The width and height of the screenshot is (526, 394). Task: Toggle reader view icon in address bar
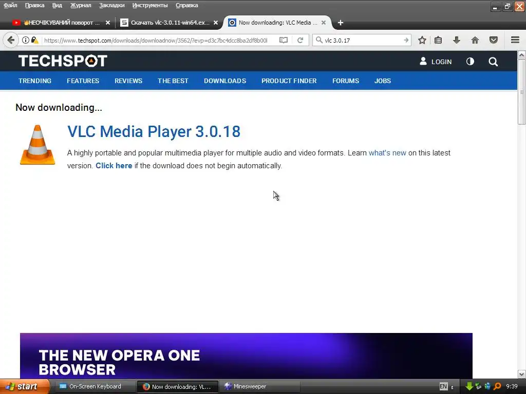click(284, 40)
